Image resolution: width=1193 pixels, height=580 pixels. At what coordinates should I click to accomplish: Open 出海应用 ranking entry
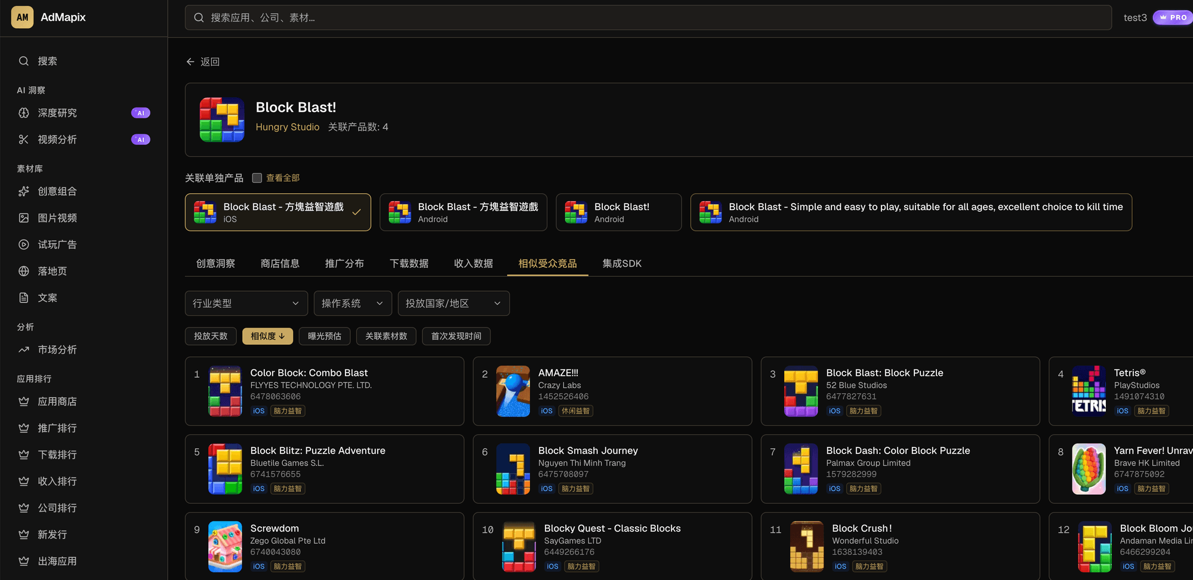84,561
